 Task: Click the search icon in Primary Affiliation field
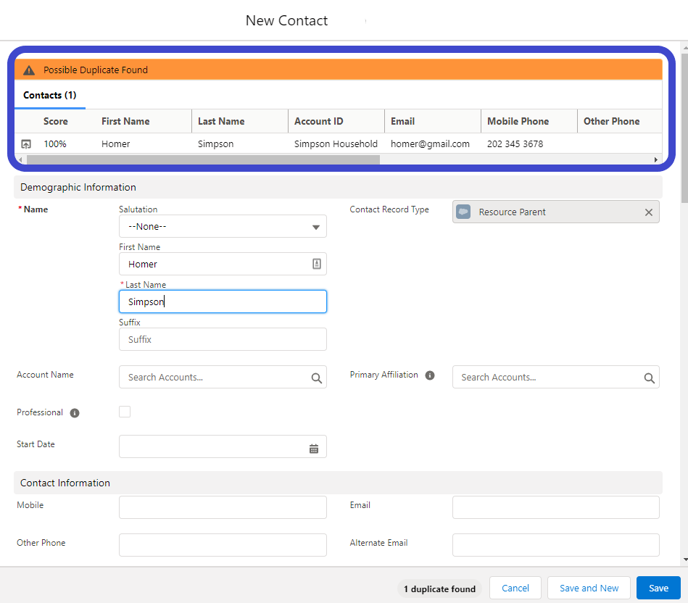[x=649, y=378]
